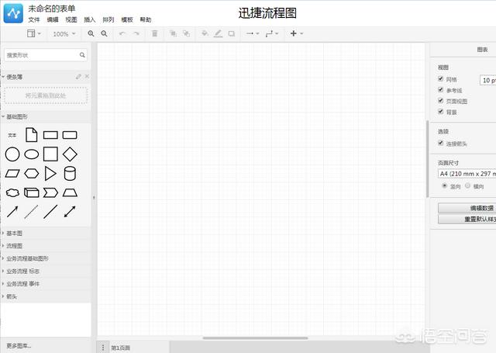Select the parallelogram shape

coord(12,174)
